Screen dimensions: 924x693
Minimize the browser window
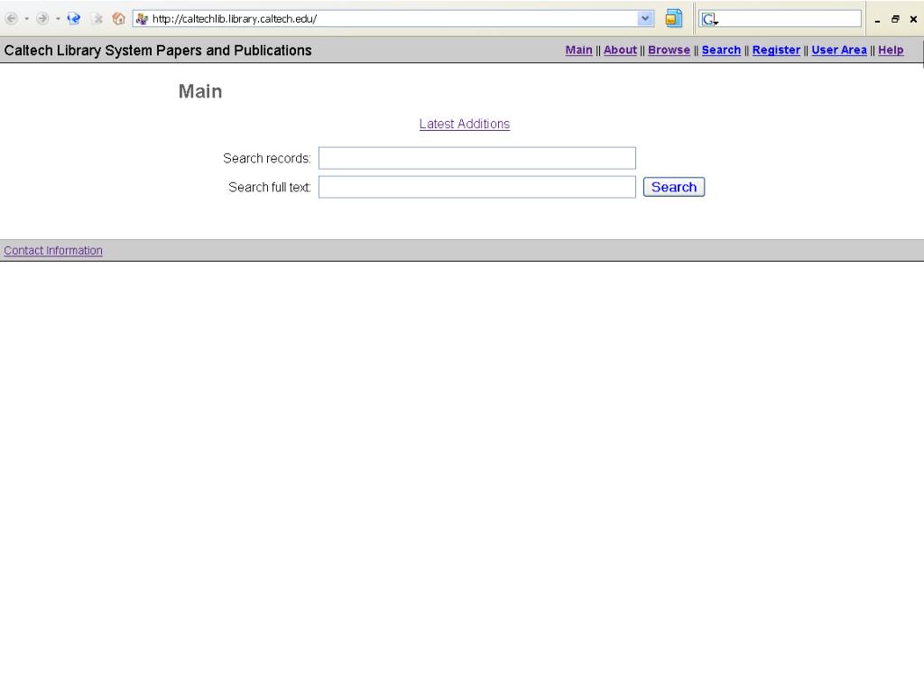point(877,20)
